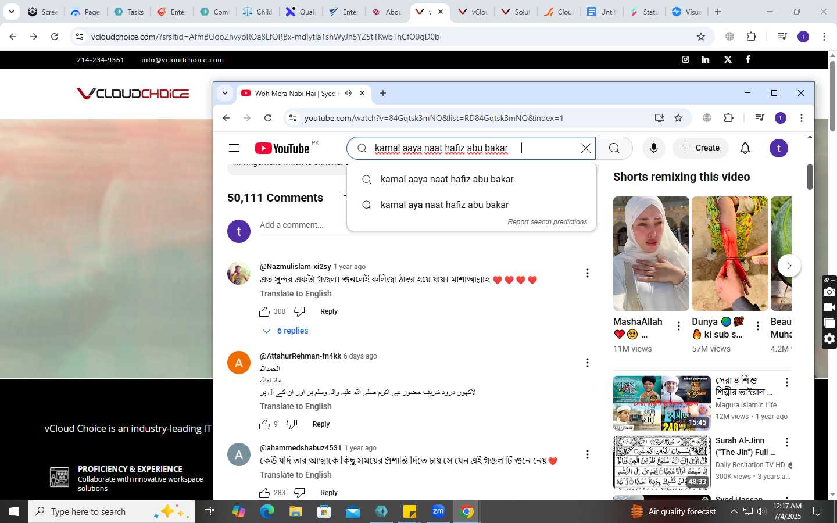
Task: Switch to the 'Tasks' tab in background window
Action: (x=129, y=12)
